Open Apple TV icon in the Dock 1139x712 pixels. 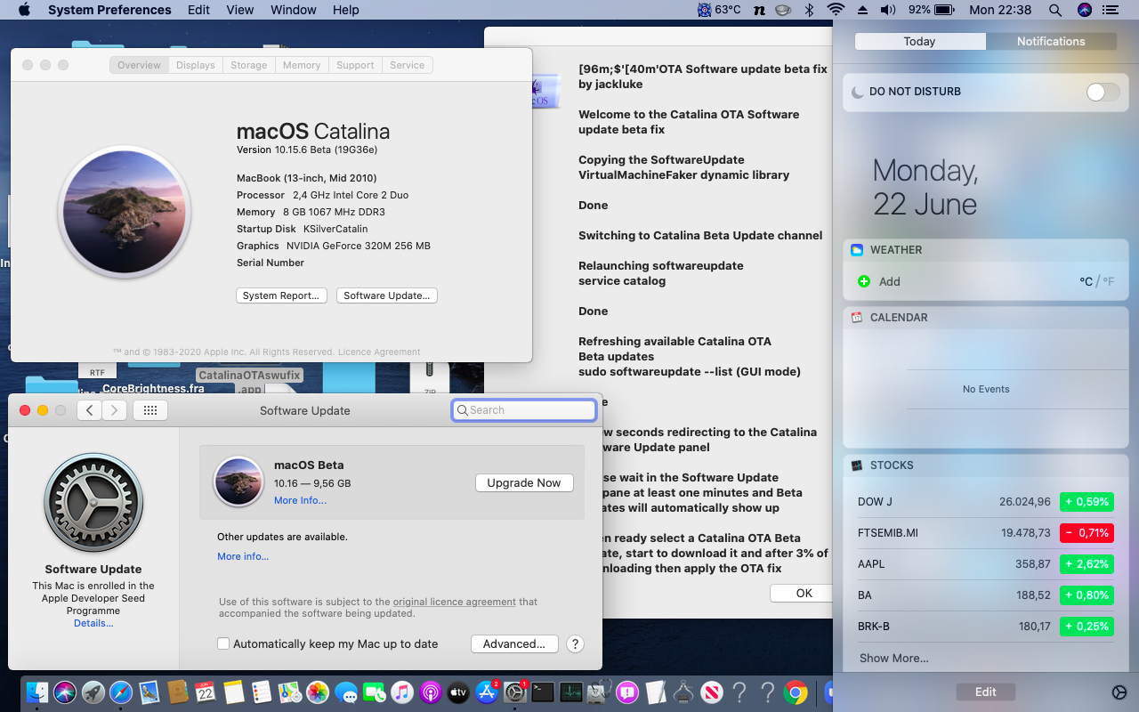tap(458, 692)
